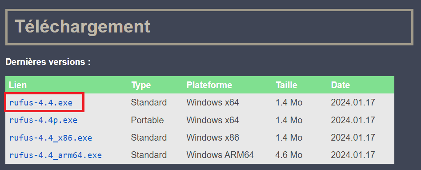421x170 pixels.
Task: Click the Téléchargement heading
Action: [x=82, y=26]
